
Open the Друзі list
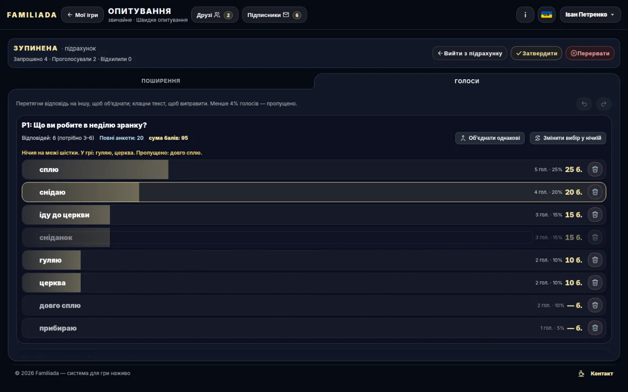pos(215,15)
